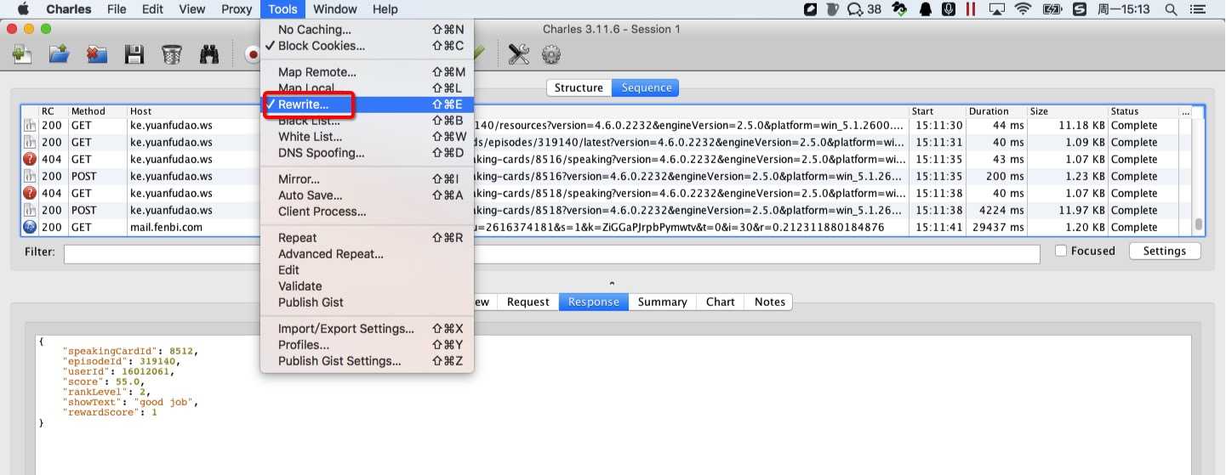Choose Client Process... menu item
The height and width of the screenshot is (475, 1226).
(x=367, y=212)
